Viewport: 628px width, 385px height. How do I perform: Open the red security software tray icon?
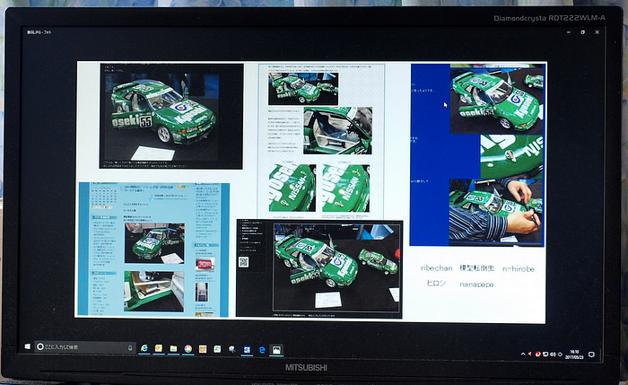click(x=538, y=354)
